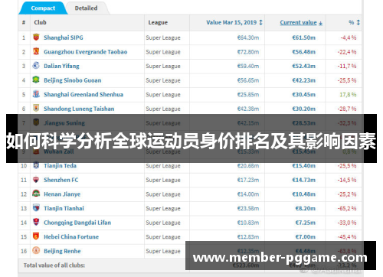
Task: Click the Tianjin Teda crest icon
Action: (x=36, y=165)
